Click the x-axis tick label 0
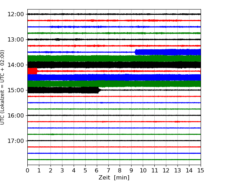Screen dimensions: 228x183 (x=27, y=170)
